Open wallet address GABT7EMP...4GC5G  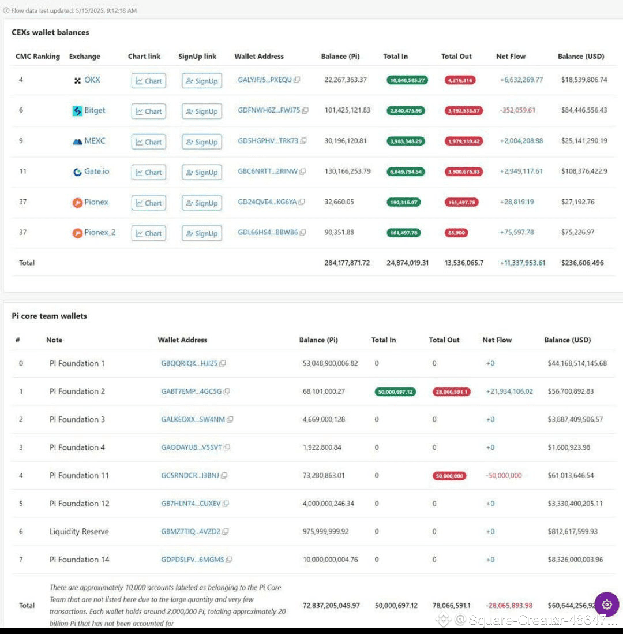click(191, 391)
